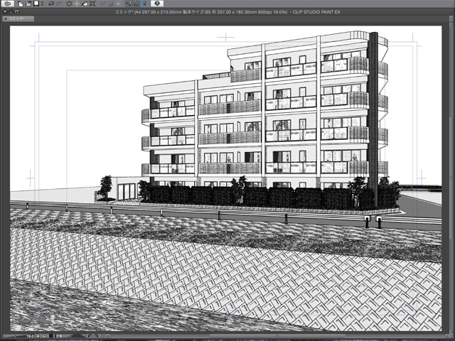Clear outside selection icon
455x341 pixels.
point(77,4)
